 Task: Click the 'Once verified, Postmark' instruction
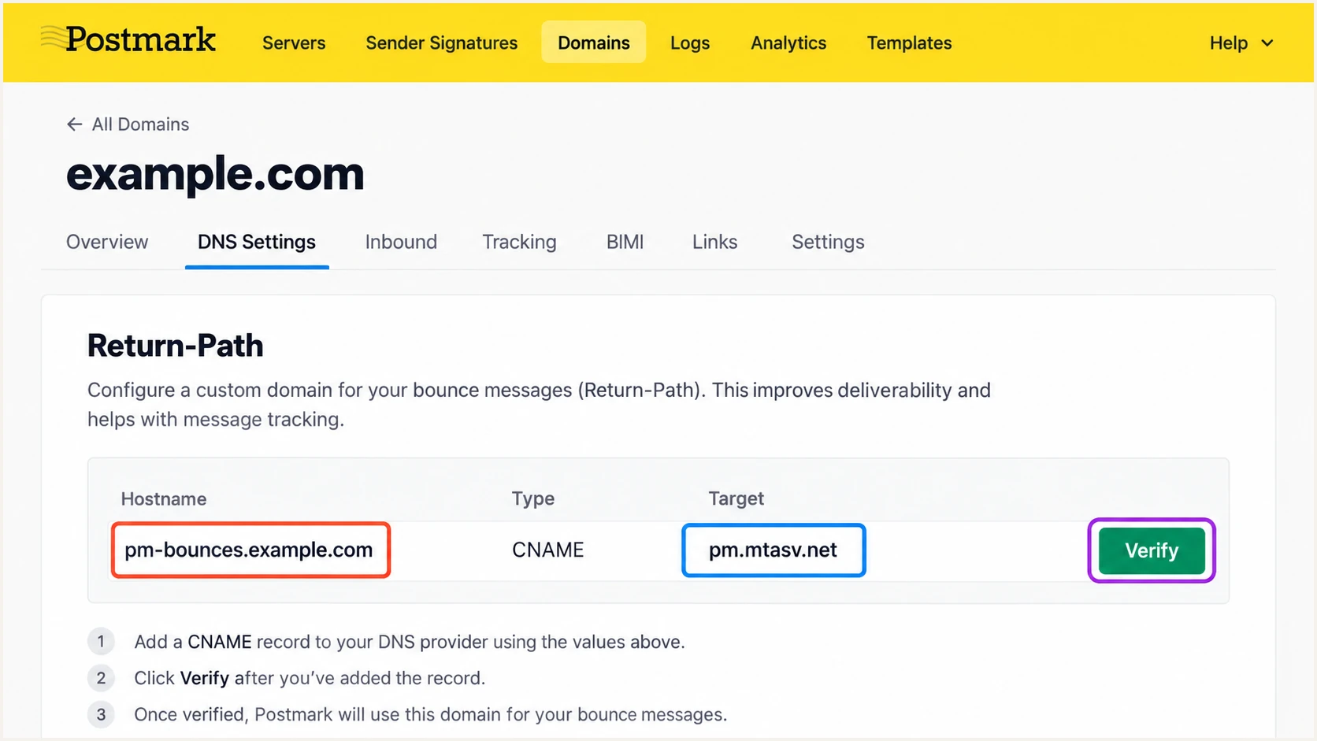coord(430,714)
